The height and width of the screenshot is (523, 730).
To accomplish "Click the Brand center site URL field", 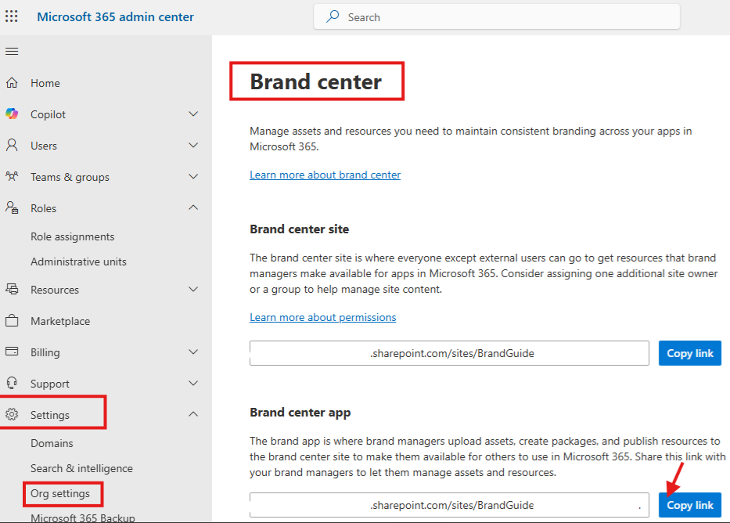I will pos(449,353).
